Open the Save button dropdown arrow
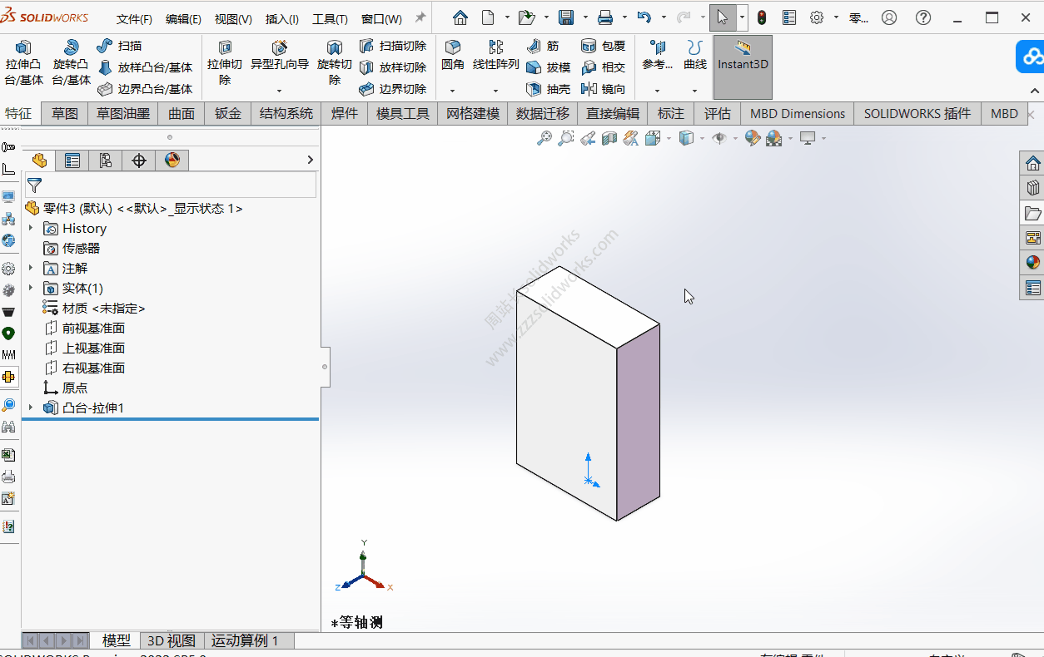The width and height of the screenshot is (1044, 657). click(585, 17)
